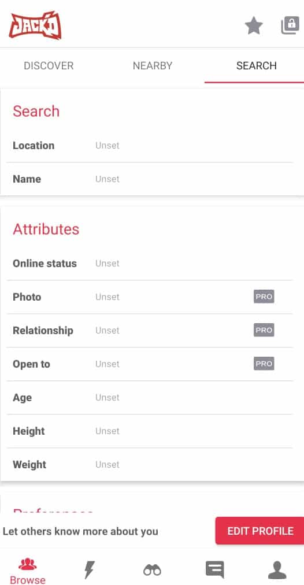The height and width of the screenshot is (585, 304).
Task: Choose an Age filter value
Action: tap(150, 398)
